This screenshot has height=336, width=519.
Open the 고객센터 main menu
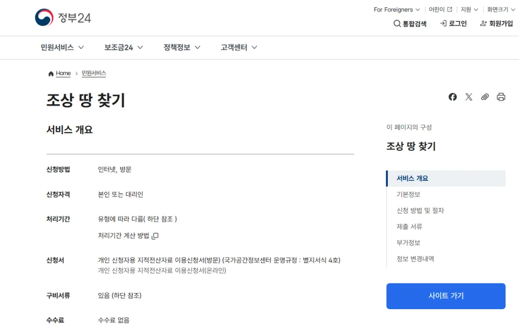pyautogui.click(x=239, y=48)
